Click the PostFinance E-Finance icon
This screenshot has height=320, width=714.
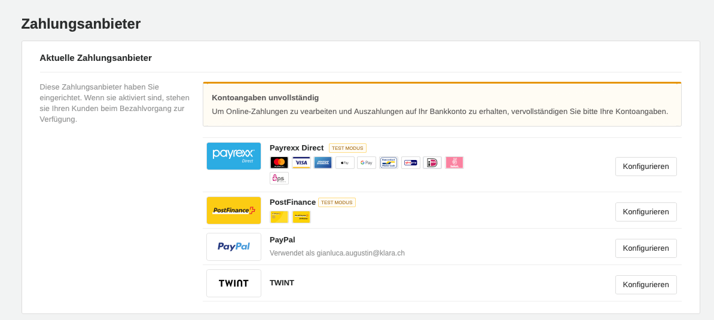pyautogui.click(x=301, y=217)
